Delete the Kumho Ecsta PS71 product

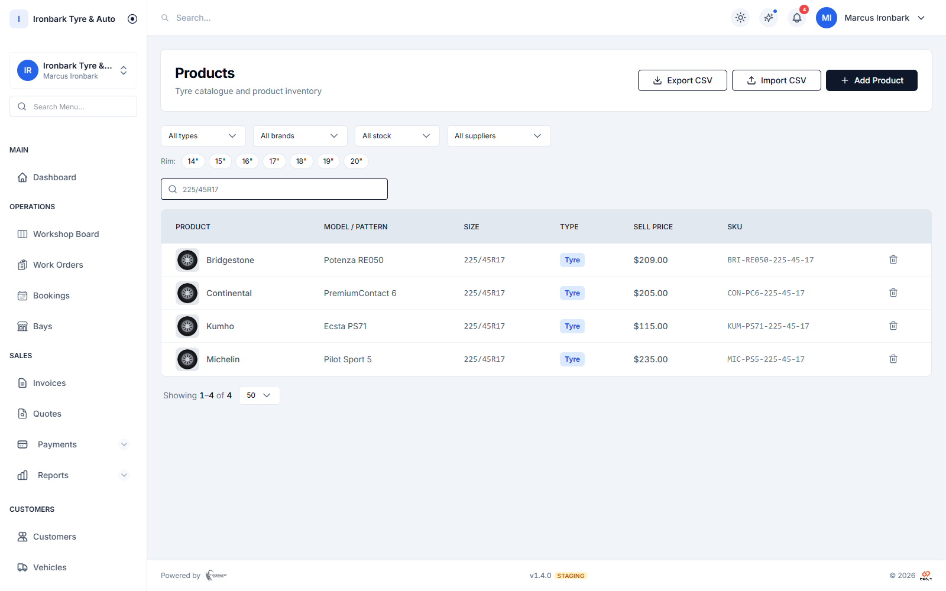[x=893, y=326]
